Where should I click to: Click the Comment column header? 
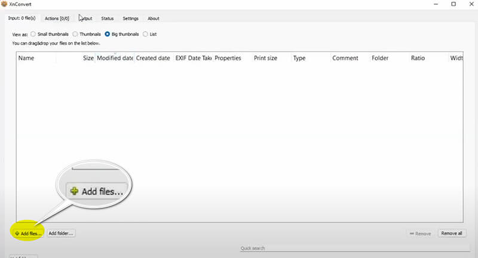[x=351, y=58]
